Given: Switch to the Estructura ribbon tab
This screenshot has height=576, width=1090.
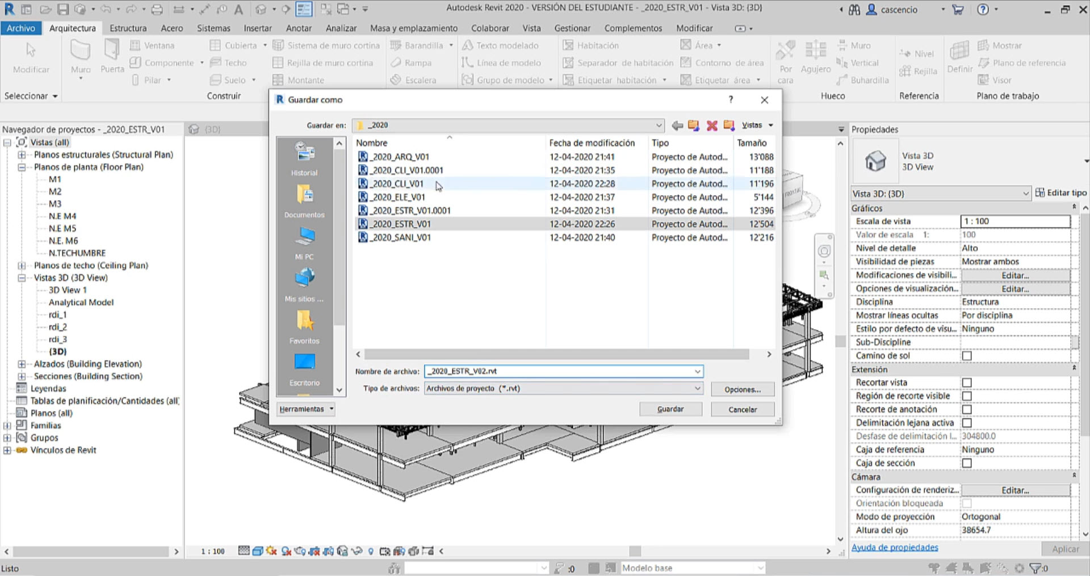Looking at the screenshot, I should 128,28.
